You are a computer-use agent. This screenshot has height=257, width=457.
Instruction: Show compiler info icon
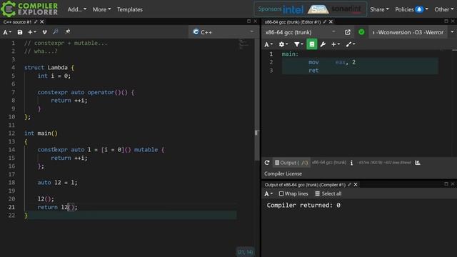tap(351, 163)
